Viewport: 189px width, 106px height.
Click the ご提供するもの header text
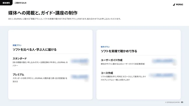20,3
